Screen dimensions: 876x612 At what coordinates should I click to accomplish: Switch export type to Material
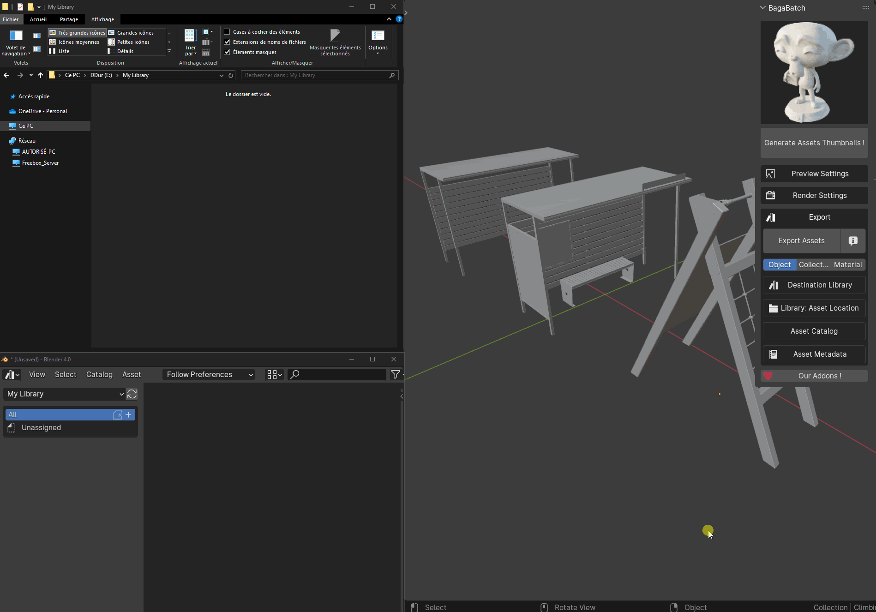point(848,265)
